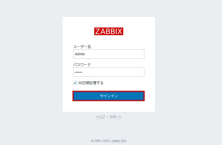This screenshot has height=145, width=222.
Task: Click the masked password dots
Action: [x=78, y=72]
